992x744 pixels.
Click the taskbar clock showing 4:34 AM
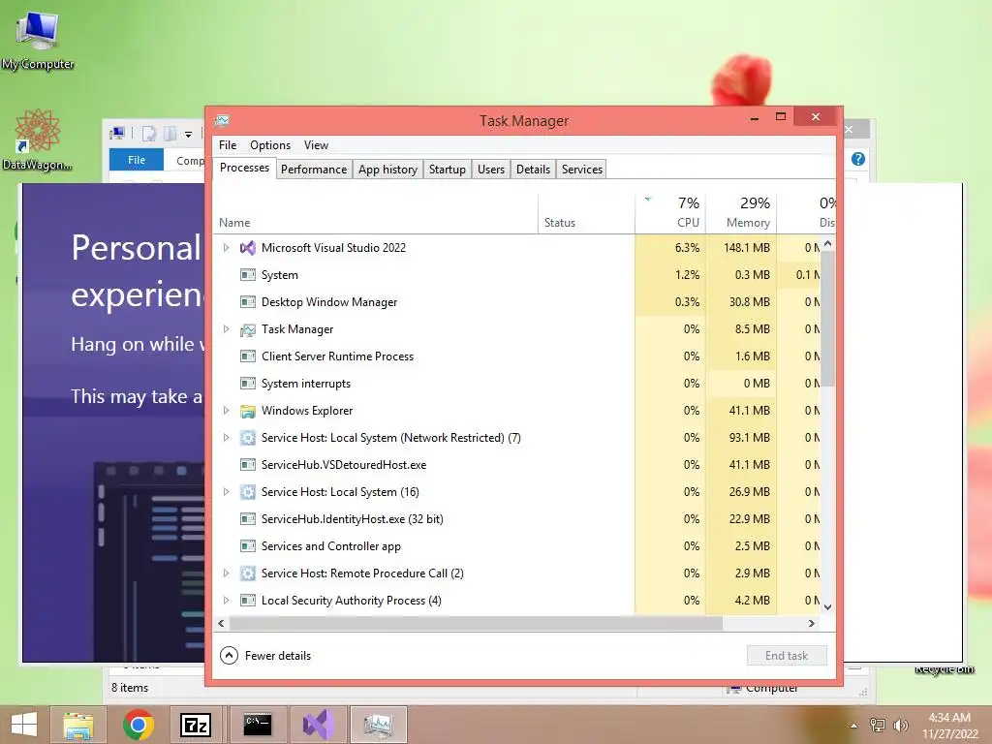click(949, 725)
